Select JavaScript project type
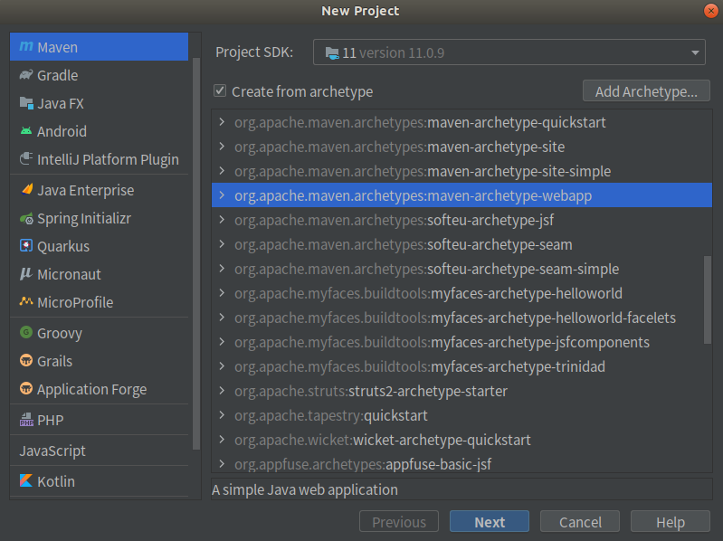Viewport: 723px width, 541px height. click(x=100, y=451)
